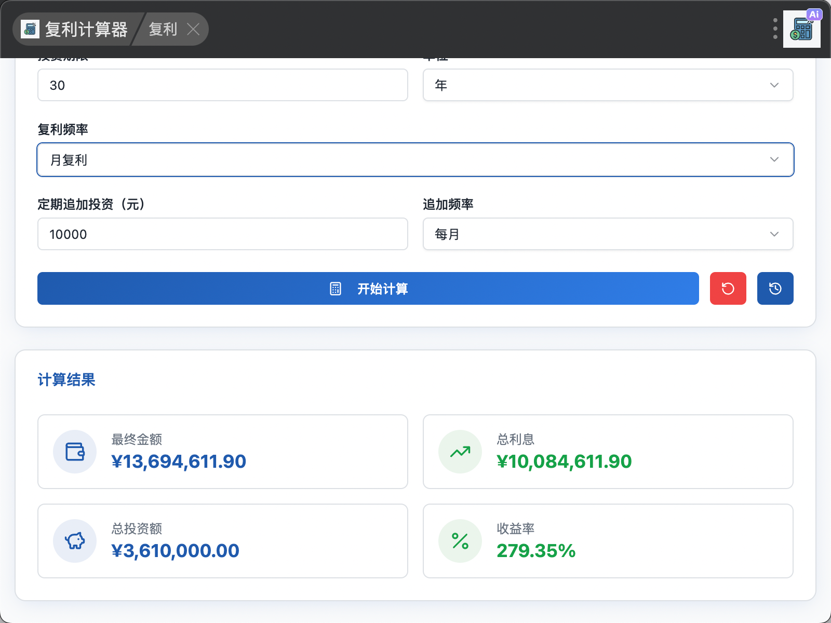Close the 复利 tab with X
Screen dimensions: 831x623
pos(193,29)
